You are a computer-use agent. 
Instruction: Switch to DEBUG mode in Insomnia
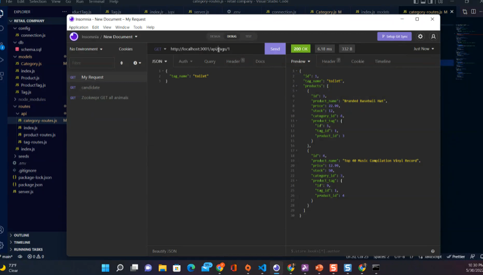point(232,36)
